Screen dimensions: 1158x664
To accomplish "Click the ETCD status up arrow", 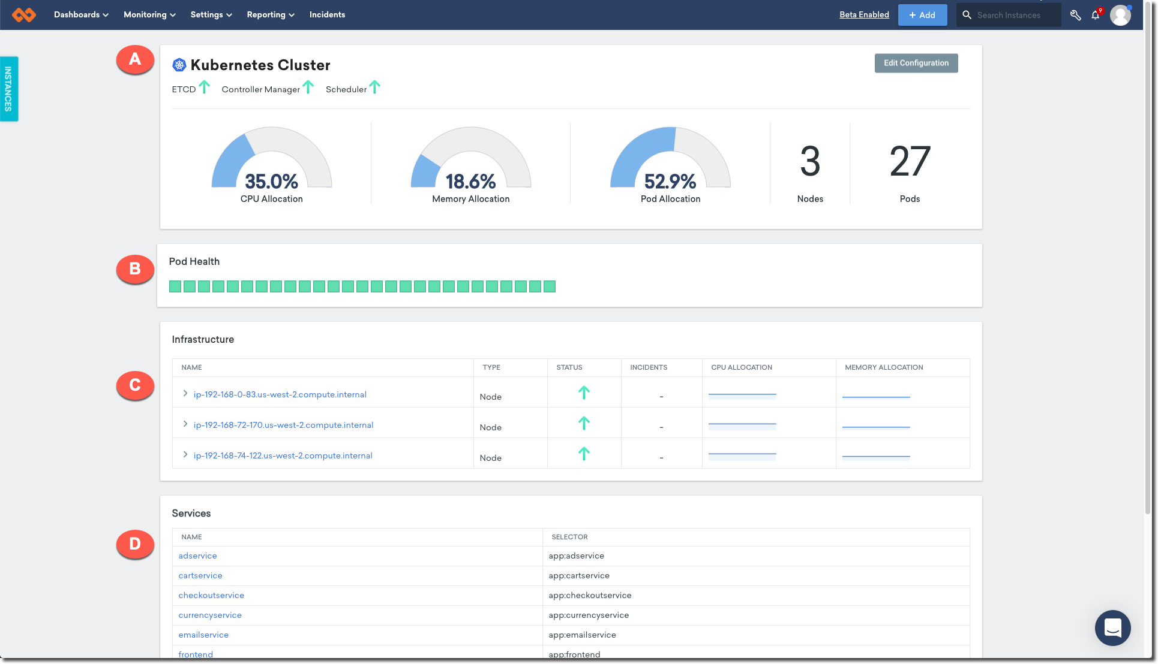I will pos(204,87).
